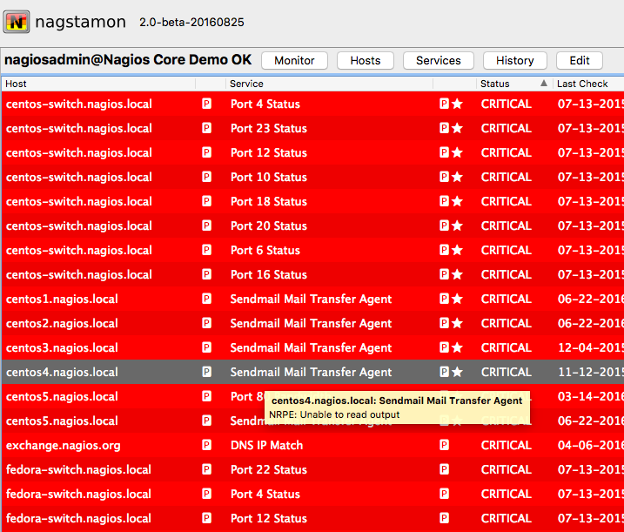Sort by the Last Check column header
624x532 pixels.
click(x=582, y=84)
